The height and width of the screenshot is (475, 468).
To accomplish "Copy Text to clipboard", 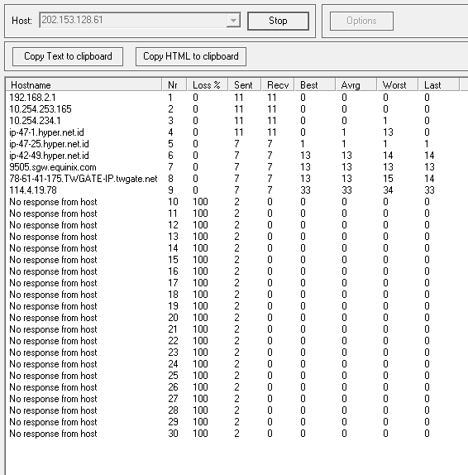I will tap(68, 56).
